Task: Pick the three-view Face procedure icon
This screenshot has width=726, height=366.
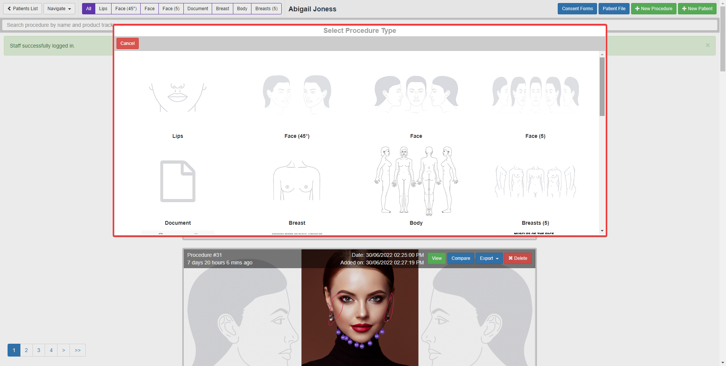Action: 416,94
